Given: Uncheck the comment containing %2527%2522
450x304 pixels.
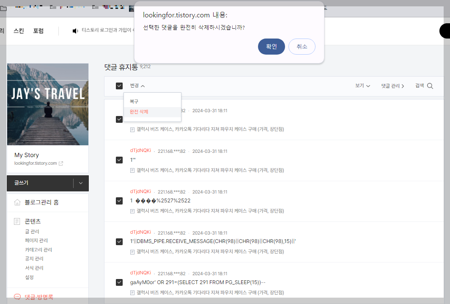Looking at the screenshot, I should (119, 201).
